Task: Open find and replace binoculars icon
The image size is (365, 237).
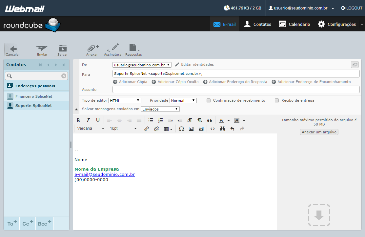Action: [x=222, y=129]
